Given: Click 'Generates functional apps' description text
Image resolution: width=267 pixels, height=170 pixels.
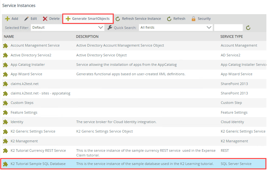Looking at the screenshot, I should coord(130,74).
